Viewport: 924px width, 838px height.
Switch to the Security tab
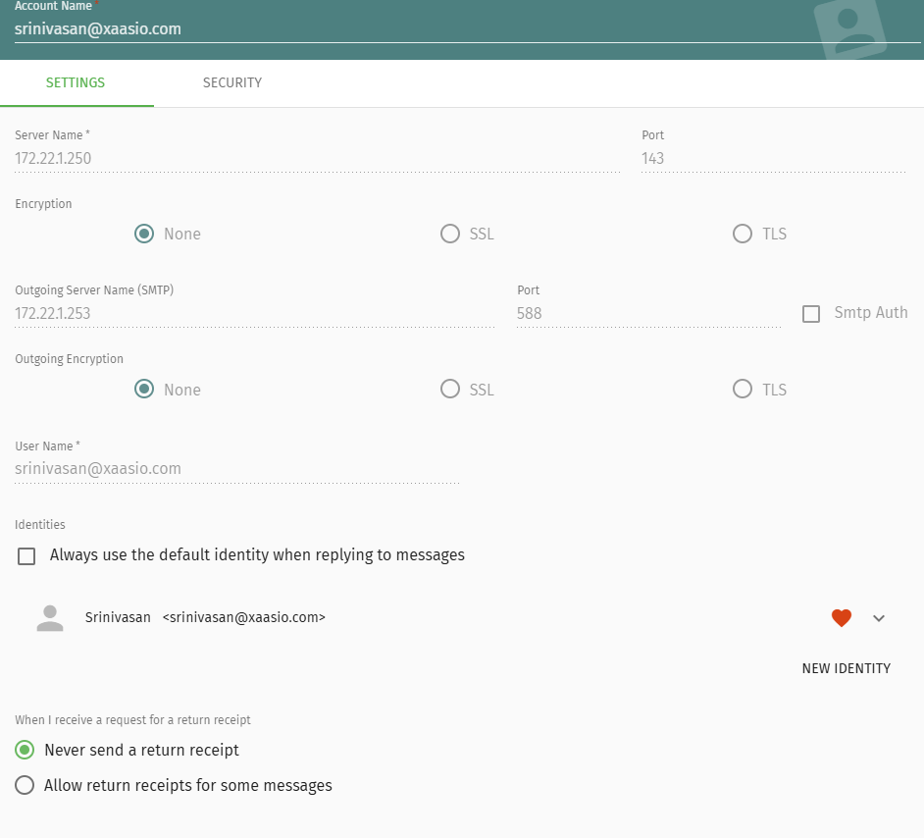(231, 82)
